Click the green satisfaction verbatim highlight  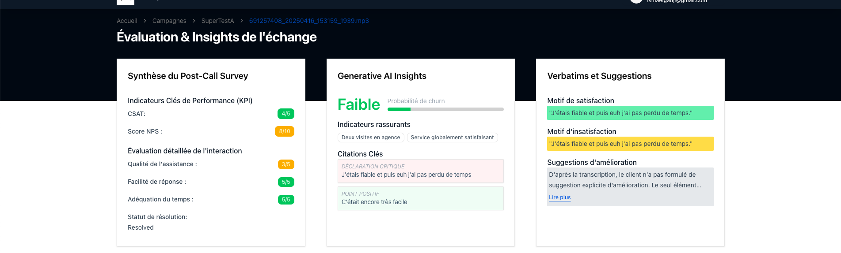(x=630, y=113)
